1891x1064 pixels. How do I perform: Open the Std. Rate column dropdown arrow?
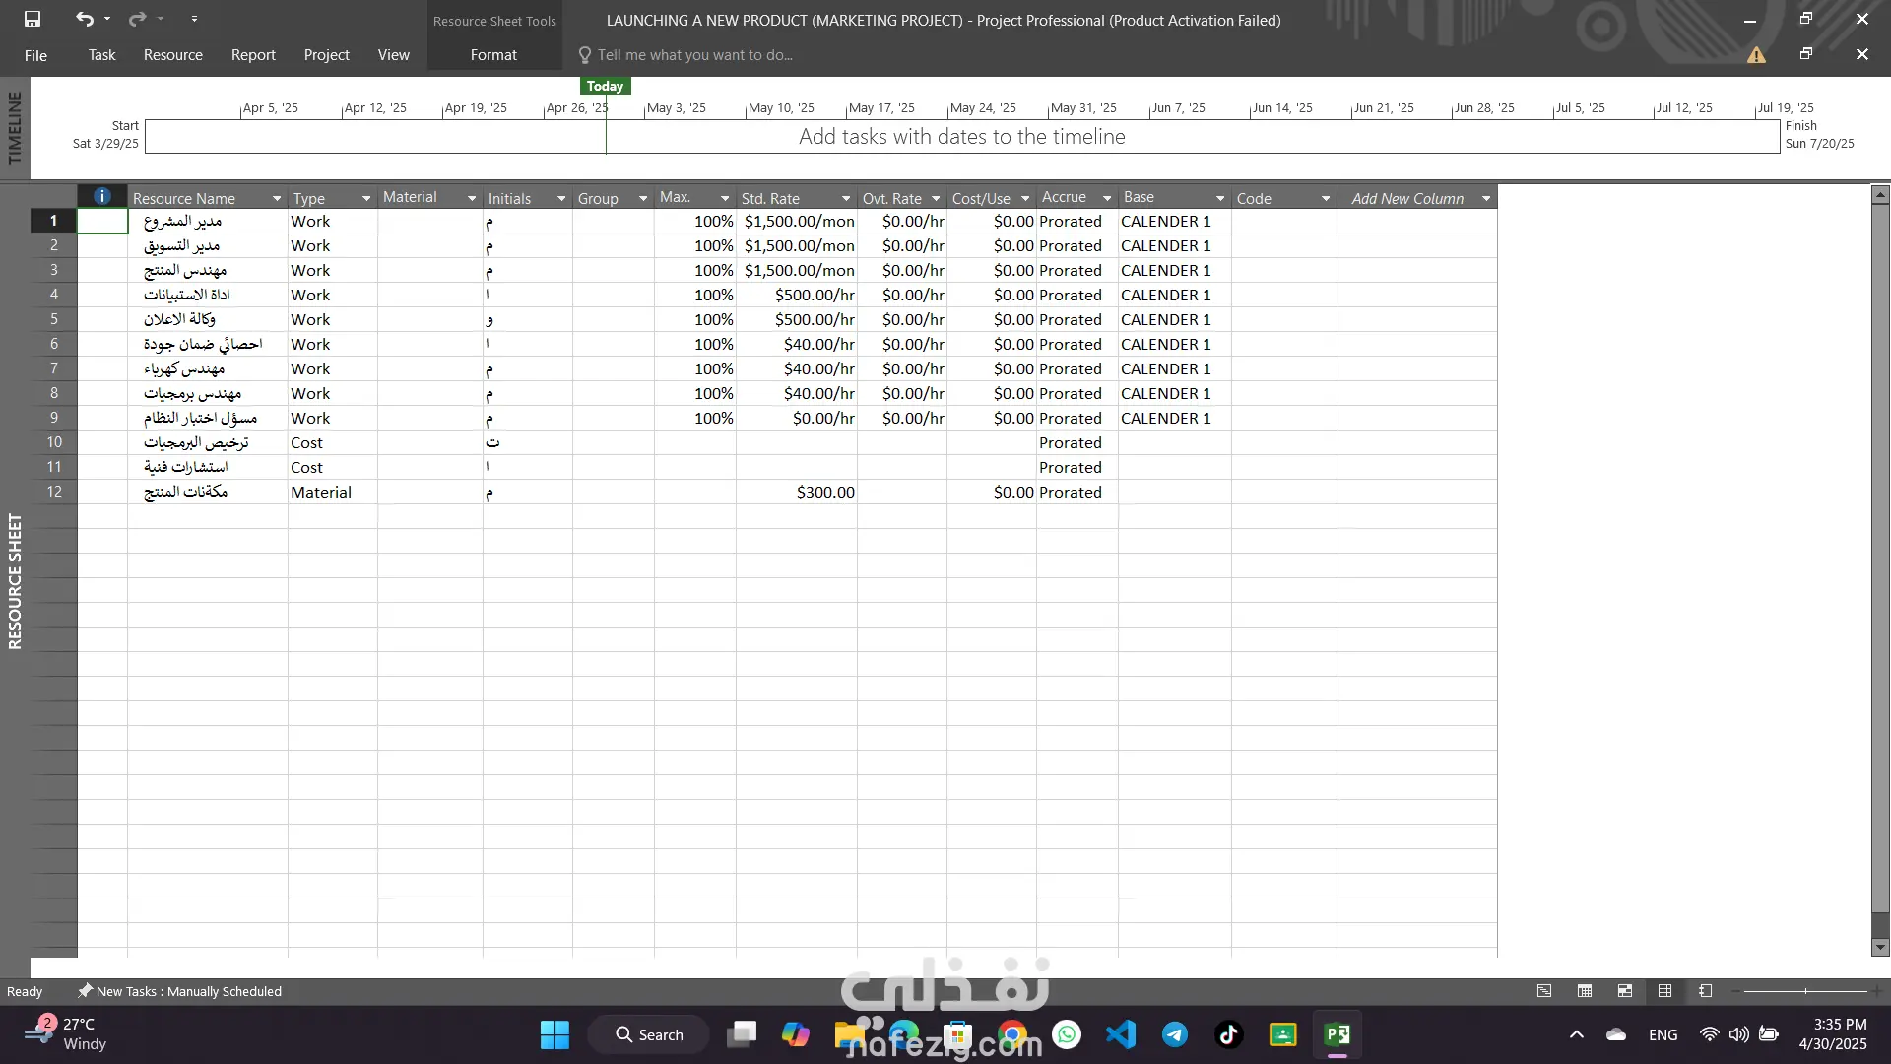pyautogui.click(x=846, y=198)
